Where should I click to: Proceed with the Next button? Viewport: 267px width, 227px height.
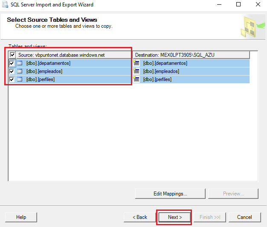(175, 217)
